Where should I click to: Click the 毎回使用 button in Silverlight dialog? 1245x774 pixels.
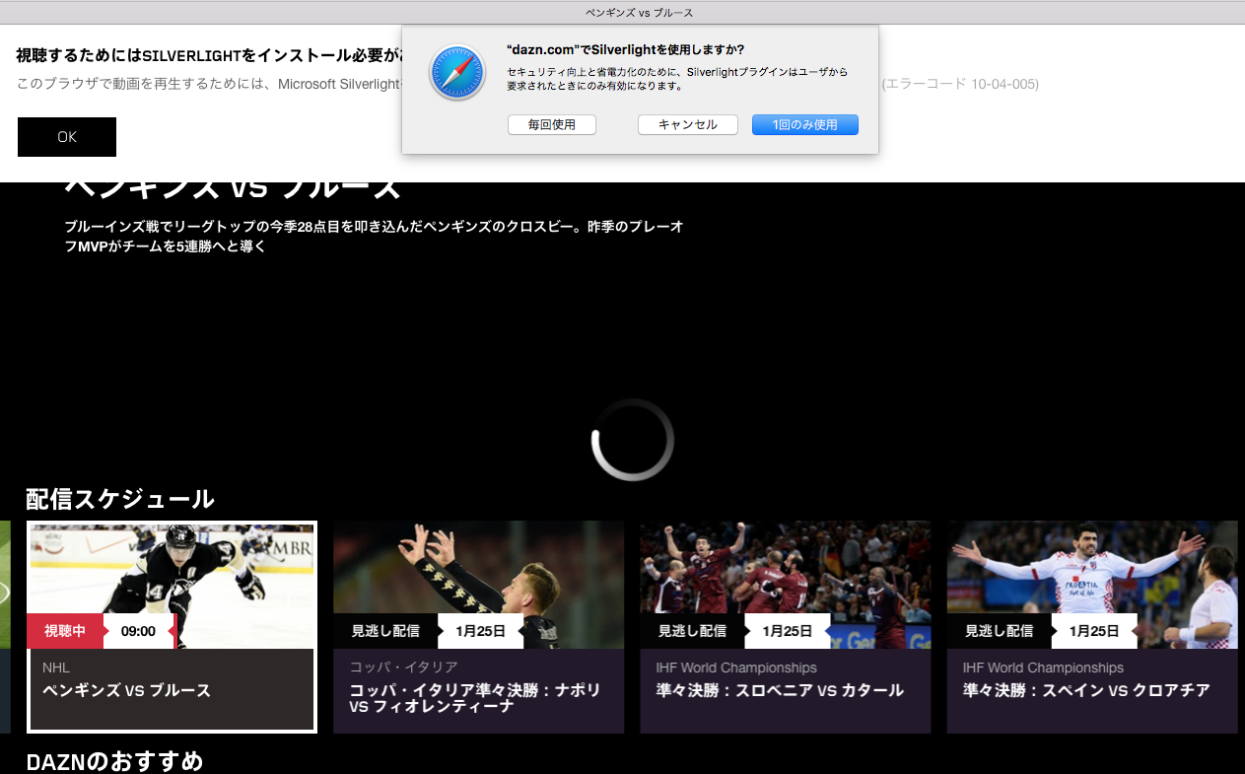(552, 125)
